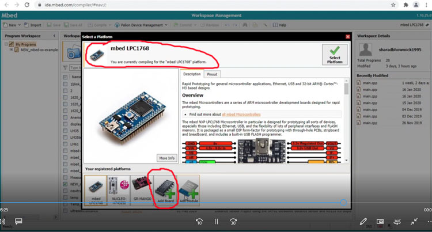Open the New program toolbar button
The width and height of the screenshot is (432, 232).
(x=10, y=25)
